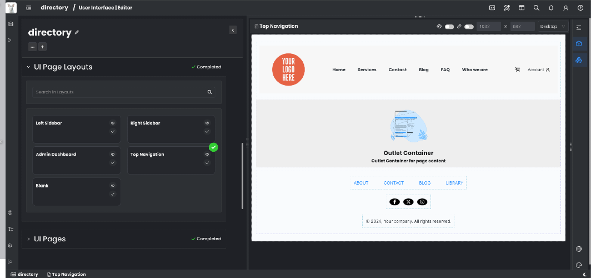Click the magnifier in the layouts search box

point(209,92)
